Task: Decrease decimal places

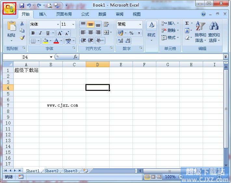Action: pyautogui.click(x=128, y=41)
